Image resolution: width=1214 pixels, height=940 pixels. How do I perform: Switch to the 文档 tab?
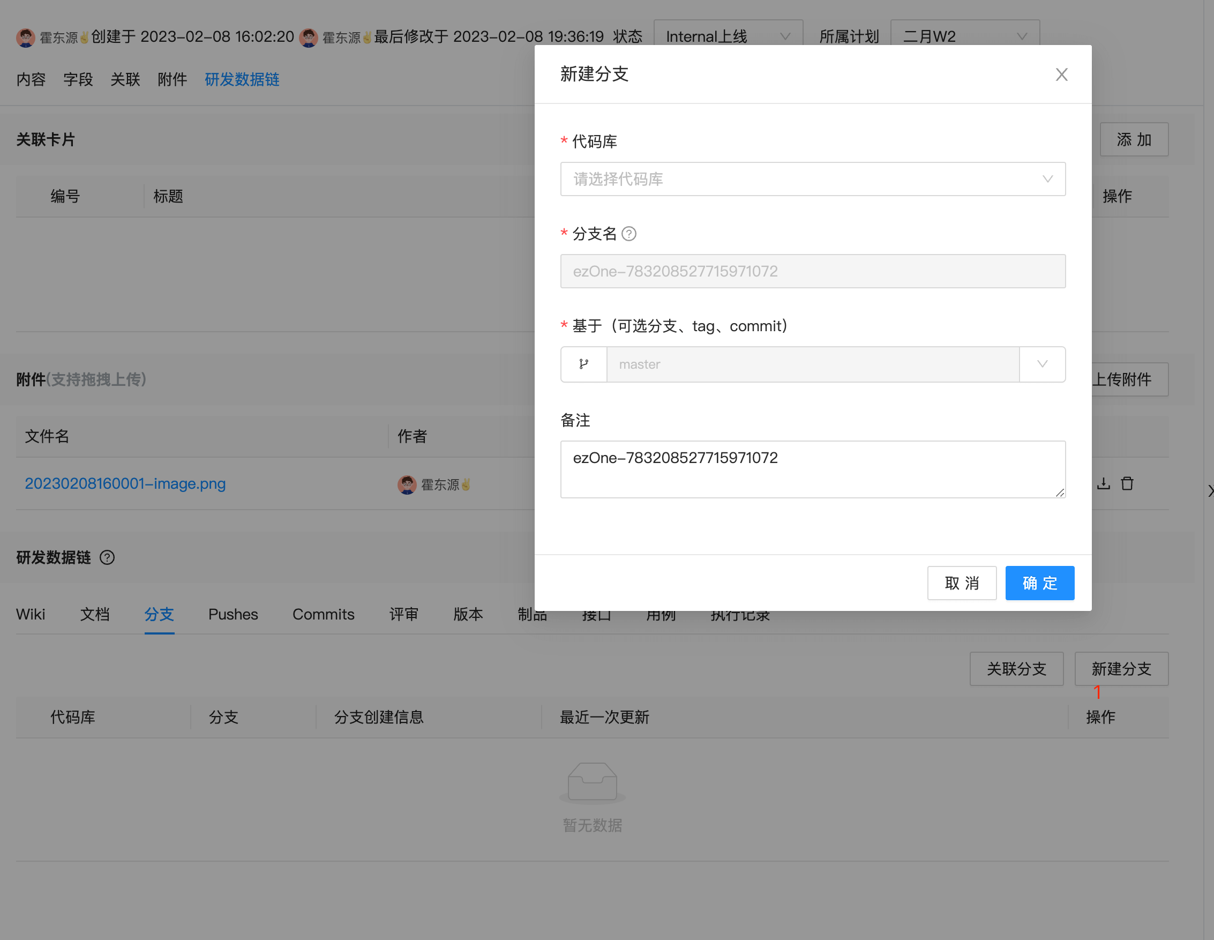coord(94,614)
